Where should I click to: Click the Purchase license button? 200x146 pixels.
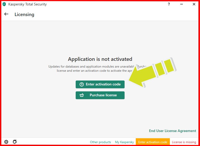(100, 95)
